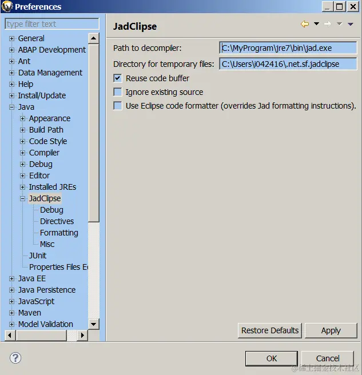
Task: Click the type filter text field
Action: tap(52, 24)
